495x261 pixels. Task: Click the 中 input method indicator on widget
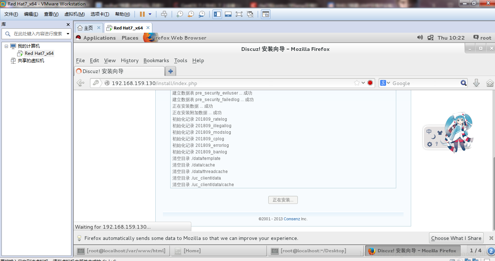click(x=429, y=132)
